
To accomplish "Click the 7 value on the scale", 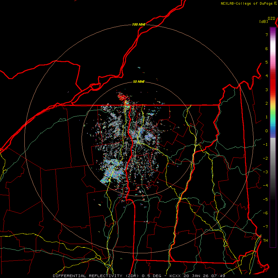I will [267, 35].
